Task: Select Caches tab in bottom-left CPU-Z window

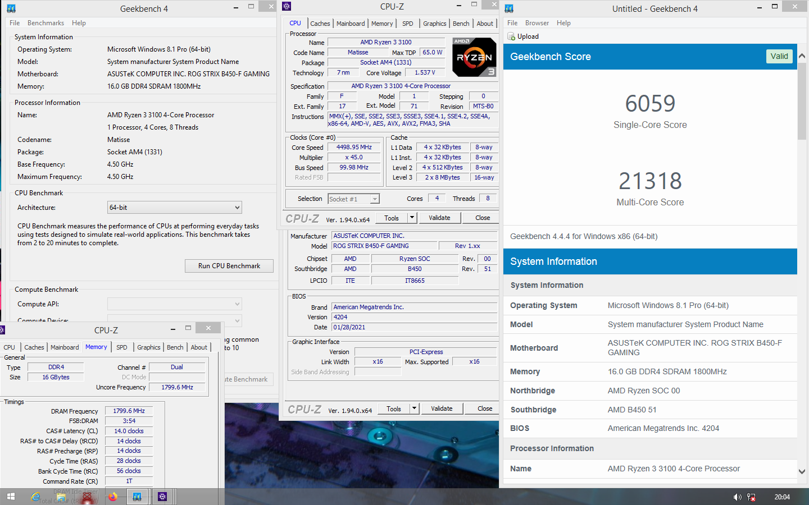Action: click(34, 347)
